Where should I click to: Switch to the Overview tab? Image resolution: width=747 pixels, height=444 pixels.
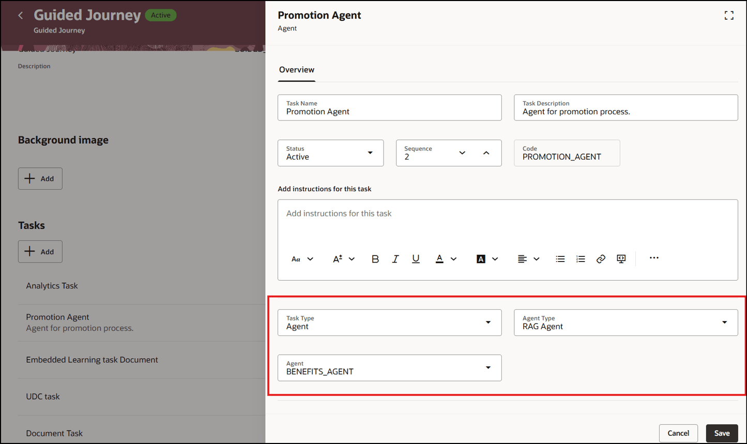pos(296,70)
